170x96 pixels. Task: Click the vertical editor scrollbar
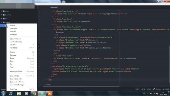click(x=169, y=64)
